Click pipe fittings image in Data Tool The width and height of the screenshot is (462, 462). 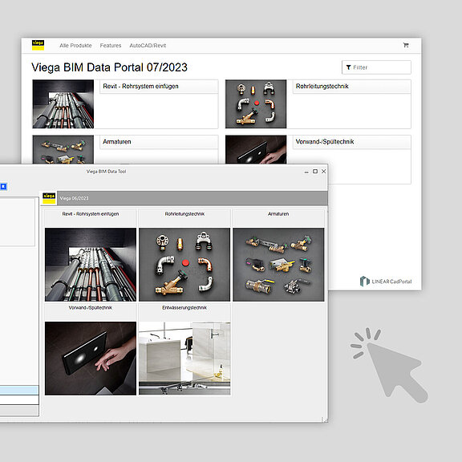[x=184, y=265]
